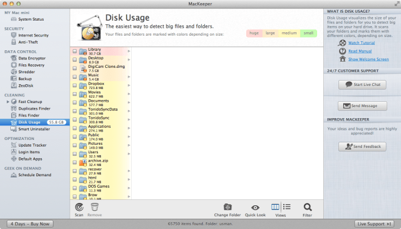The height and width of the screenshot is (229, 401).
Task: Toggle fullscreen arrows in title bar
Action: pyautogui.click(x=397, y=4)
